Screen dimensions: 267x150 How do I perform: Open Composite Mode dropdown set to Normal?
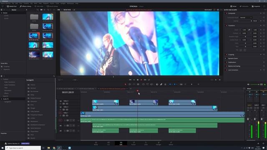pos(246,17)
